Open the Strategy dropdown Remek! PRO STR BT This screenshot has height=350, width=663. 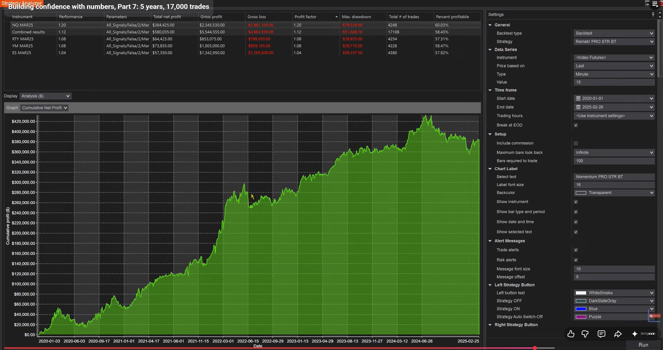[x=614, y=42]
